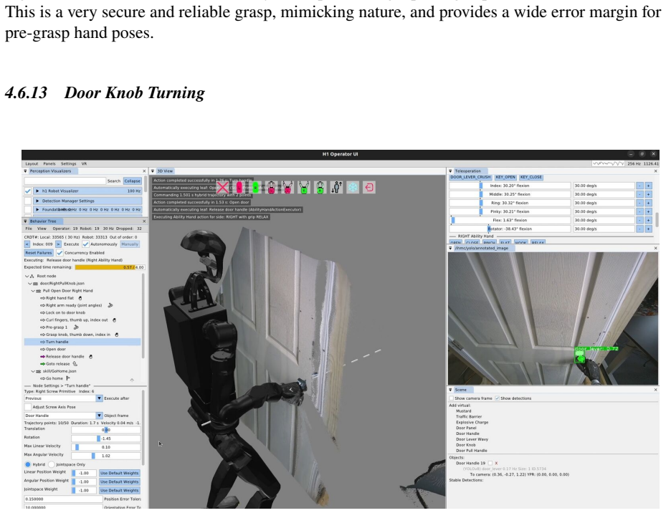
Task: Click the Manually execute button
Action: coord(130,244)
